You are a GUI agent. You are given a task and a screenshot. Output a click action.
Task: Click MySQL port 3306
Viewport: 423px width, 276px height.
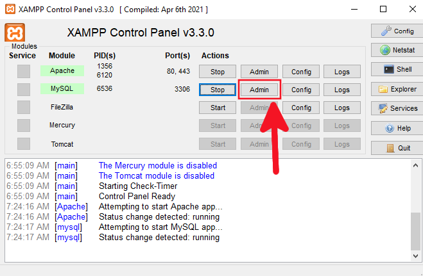182,89
